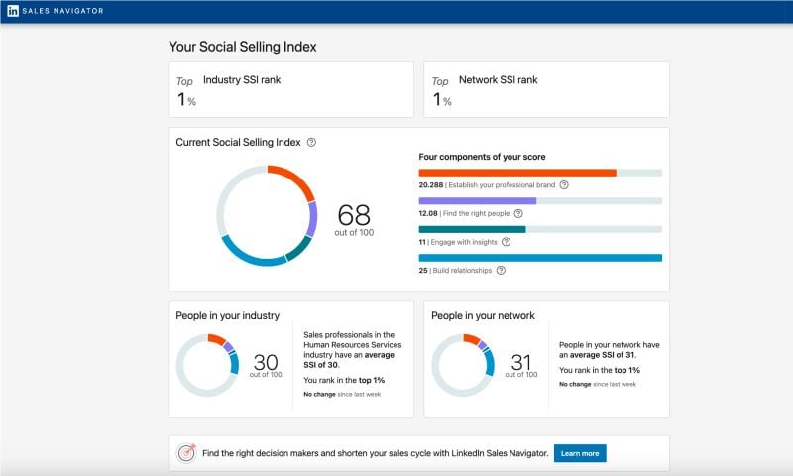This screenshot has height=476, width=793.
Task: Click the blue Build relationships bar
Action: click(540, 258)
